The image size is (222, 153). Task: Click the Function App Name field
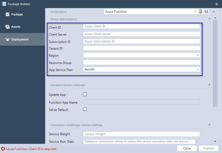[141, 102]
